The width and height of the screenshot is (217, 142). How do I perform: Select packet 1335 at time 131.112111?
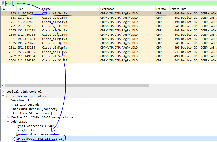click(109, 30)
